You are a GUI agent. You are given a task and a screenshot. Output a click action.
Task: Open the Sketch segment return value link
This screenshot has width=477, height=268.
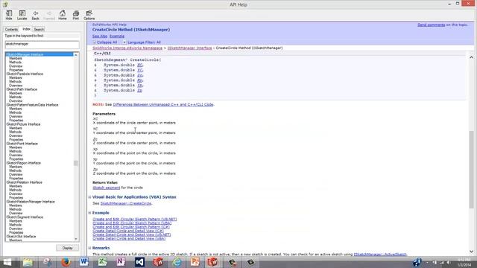tap(106, 188)
